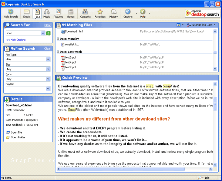Click the status bar search magnifier icon
Screen dimensions: 222x181
tap(200, 178)
